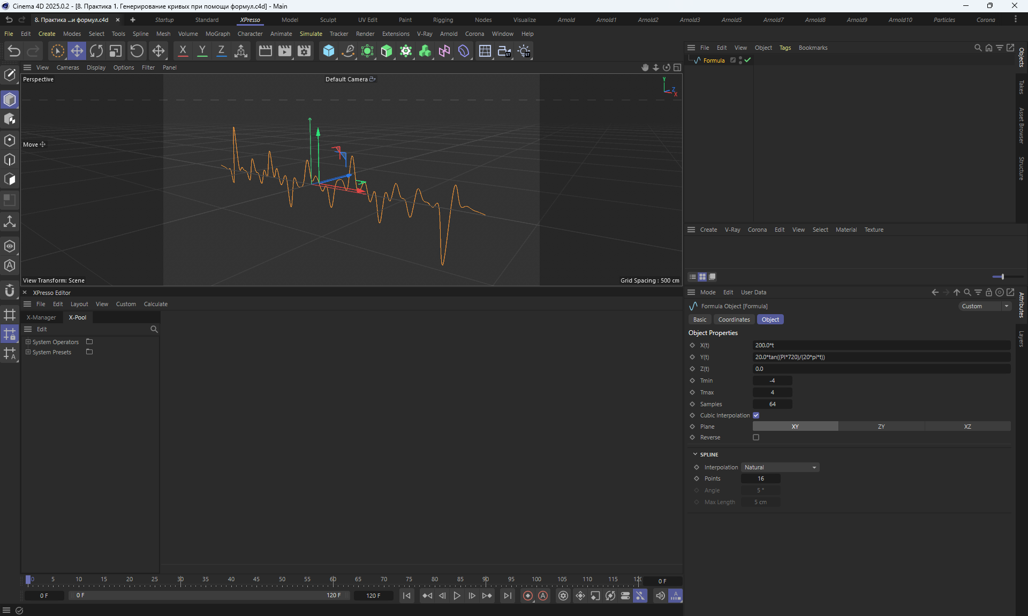Click the Cube primitive icon
This screenshot has height=616, width=1028.
328,51
